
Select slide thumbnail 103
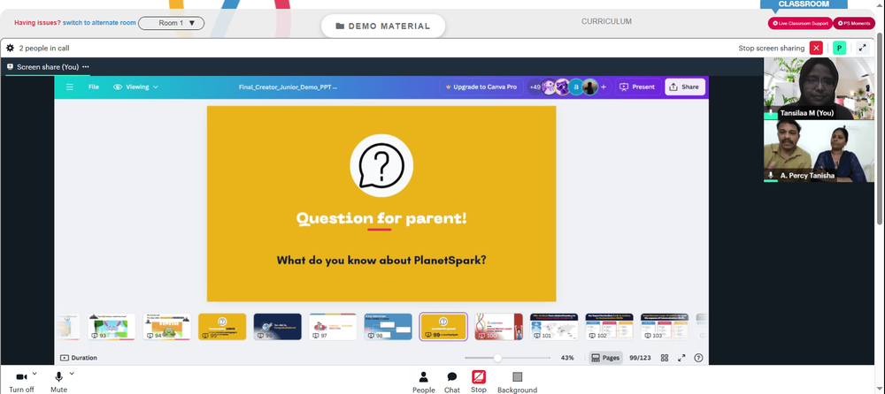click(665, 327)
